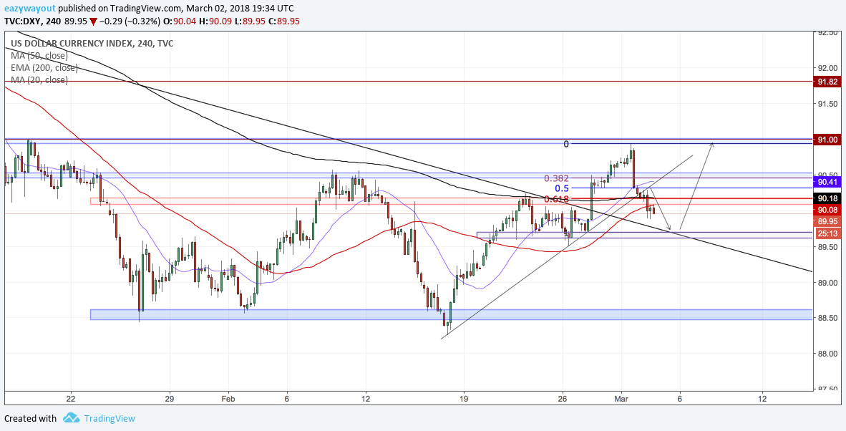Click the Mar date axis label
Screen dimensions: 846x431
point(621,399)
